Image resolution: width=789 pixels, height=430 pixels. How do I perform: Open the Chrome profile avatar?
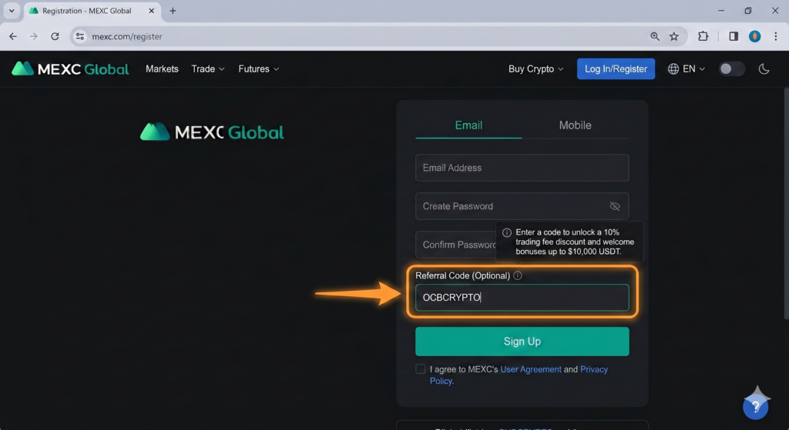[754, 36]
